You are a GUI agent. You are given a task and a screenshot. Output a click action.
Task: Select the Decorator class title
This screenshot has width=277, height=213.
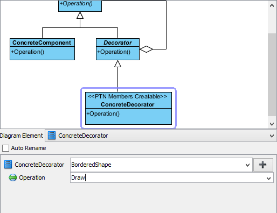117,42
